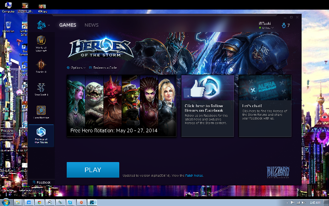Select Diablo III in sidebar
The image size is (329, 206).
[x=41, y=66]
